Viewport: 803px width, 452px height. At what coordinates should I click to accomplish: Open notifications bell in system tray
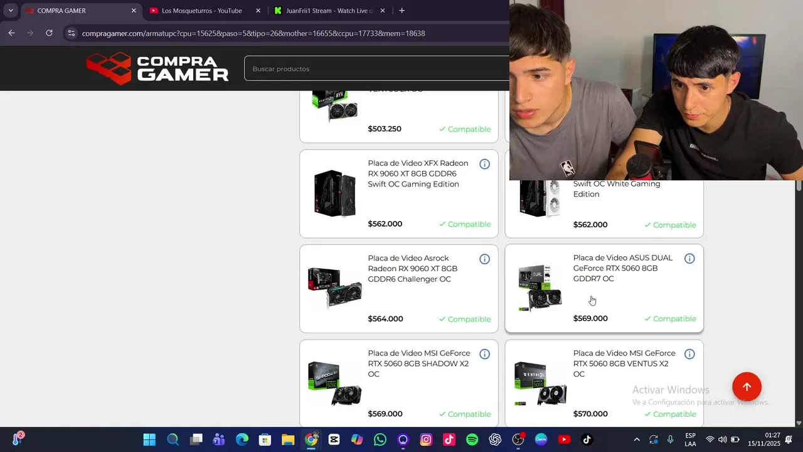789,439
